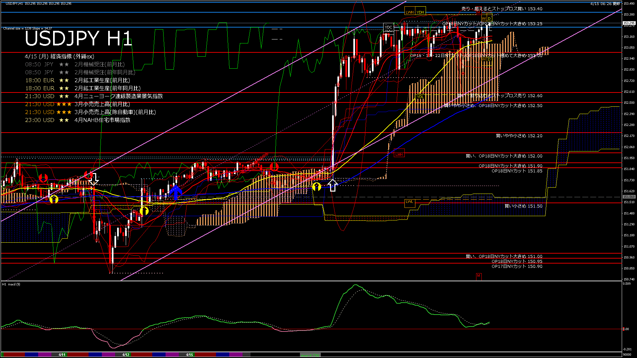This screenshot has width=637, height=358.
Task: Select the 4/12 date marker
Action: (126, 355)
